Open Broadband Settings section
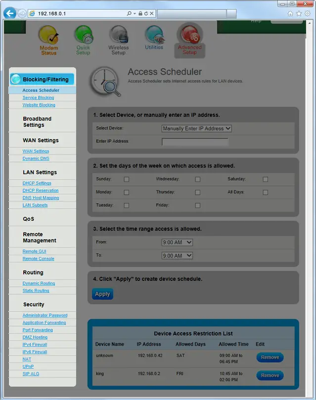The image size is (316, 400). pos(37,122)
